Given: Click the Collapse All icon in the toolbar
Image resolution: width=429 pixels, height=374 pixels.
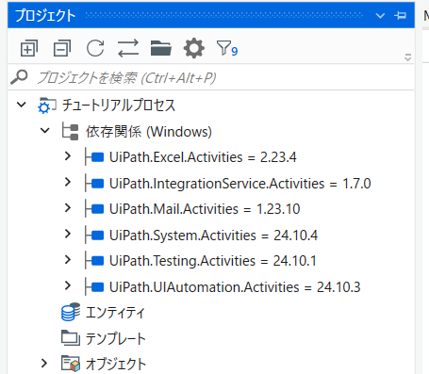Looking at the screenshot, I should point(62,48).
